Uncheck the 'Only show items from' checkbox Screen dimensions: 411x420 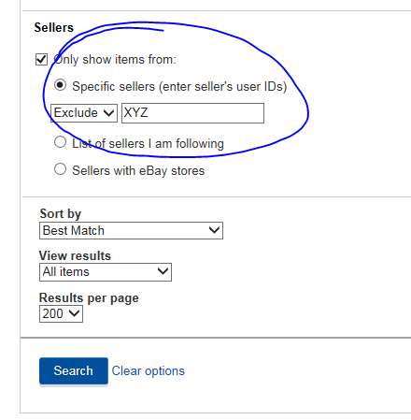[41, 59]
